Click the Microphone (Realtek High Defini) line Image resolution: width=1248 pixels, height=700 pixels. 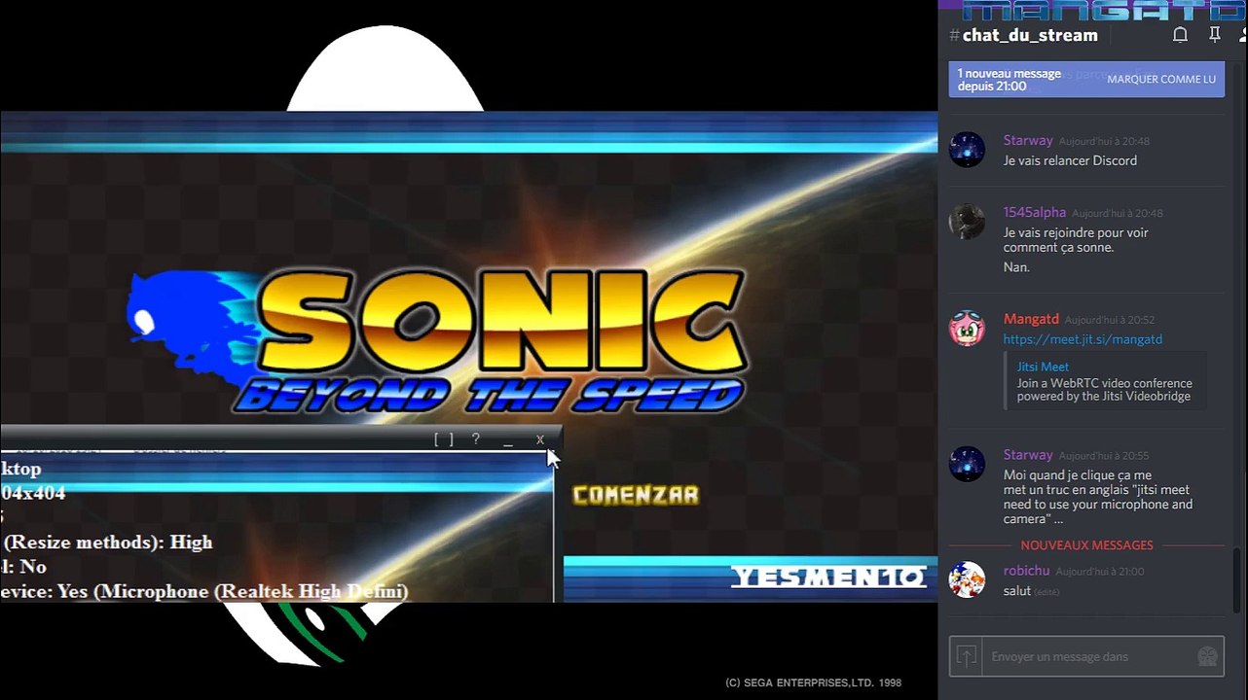click(x=204, y=591)
